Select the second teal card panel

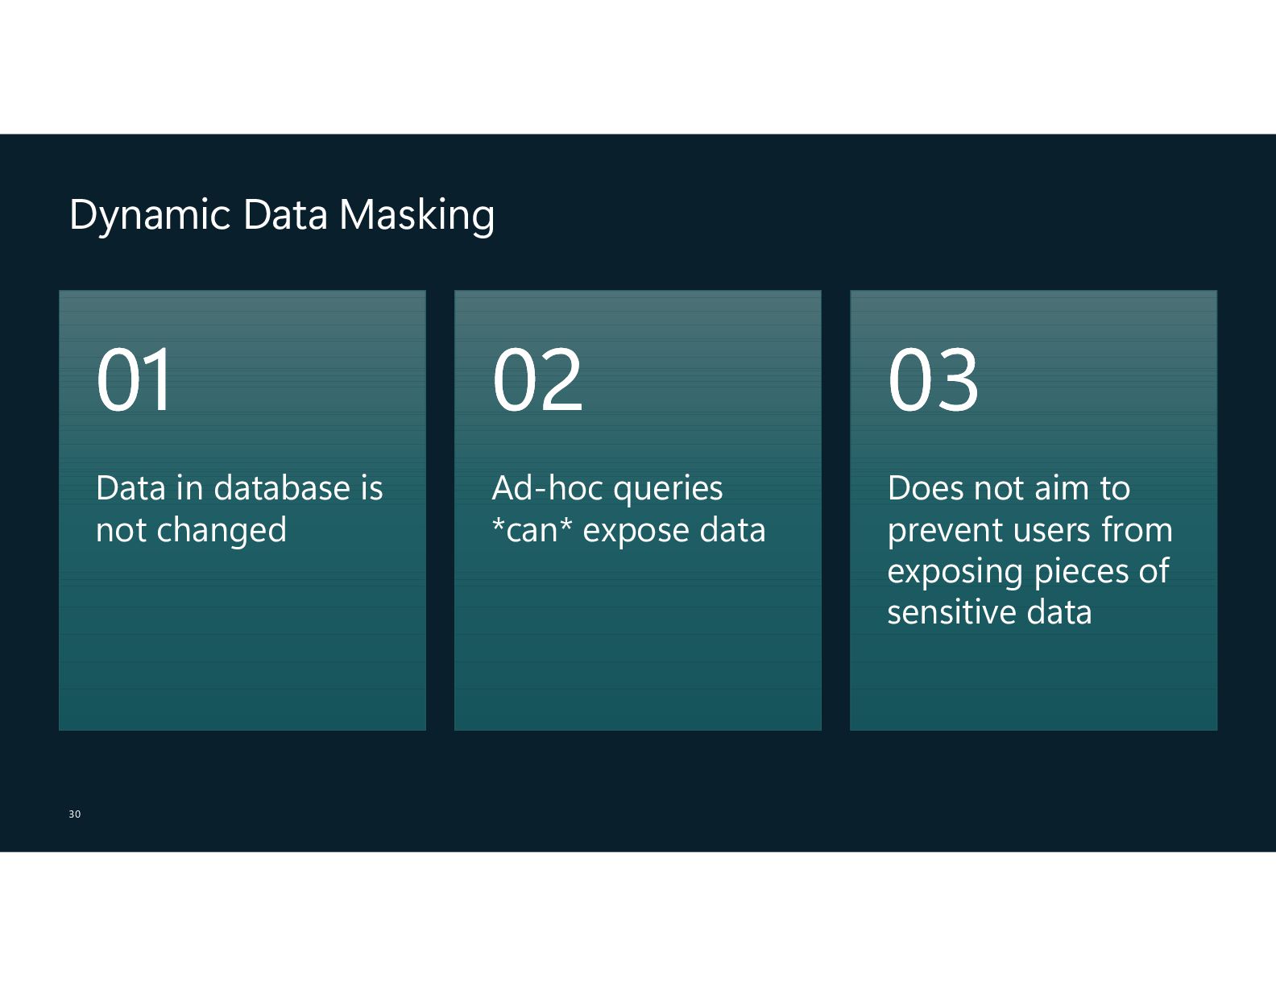pyautogui.click(x=638, y=511)
